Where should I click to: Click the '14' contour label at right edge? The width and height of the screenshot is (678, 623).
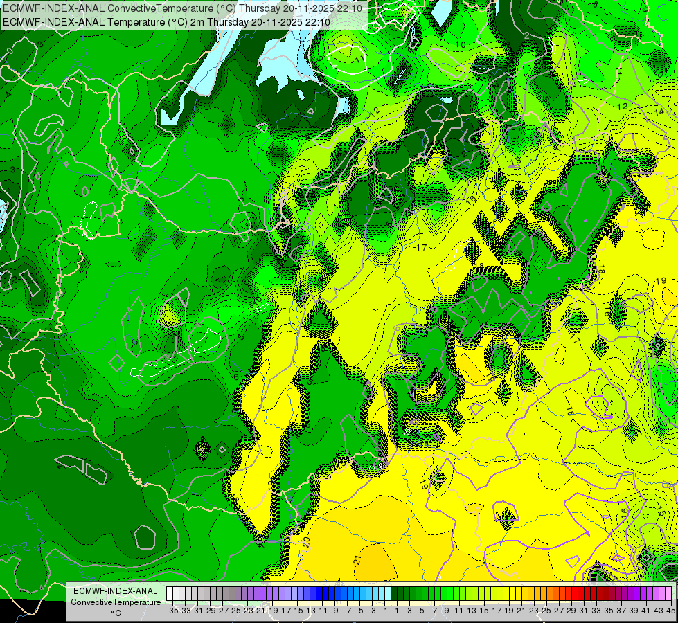tap(659, 111)
